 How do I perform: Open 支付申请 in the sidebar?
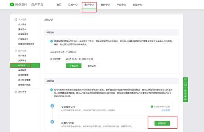tap(22, 92)
